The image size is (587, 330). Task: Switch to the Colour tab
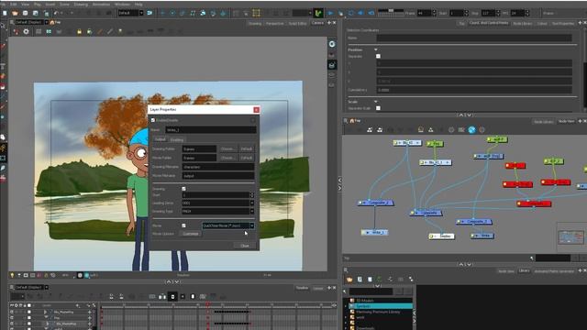click(x=542, y=23)
